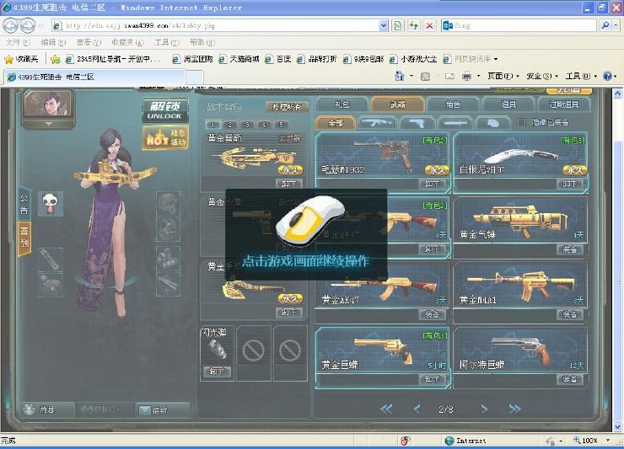The width and height of the screenshot is (624, 449).
Task: Open the Favorites star button
Action: [x=22, y=59]
